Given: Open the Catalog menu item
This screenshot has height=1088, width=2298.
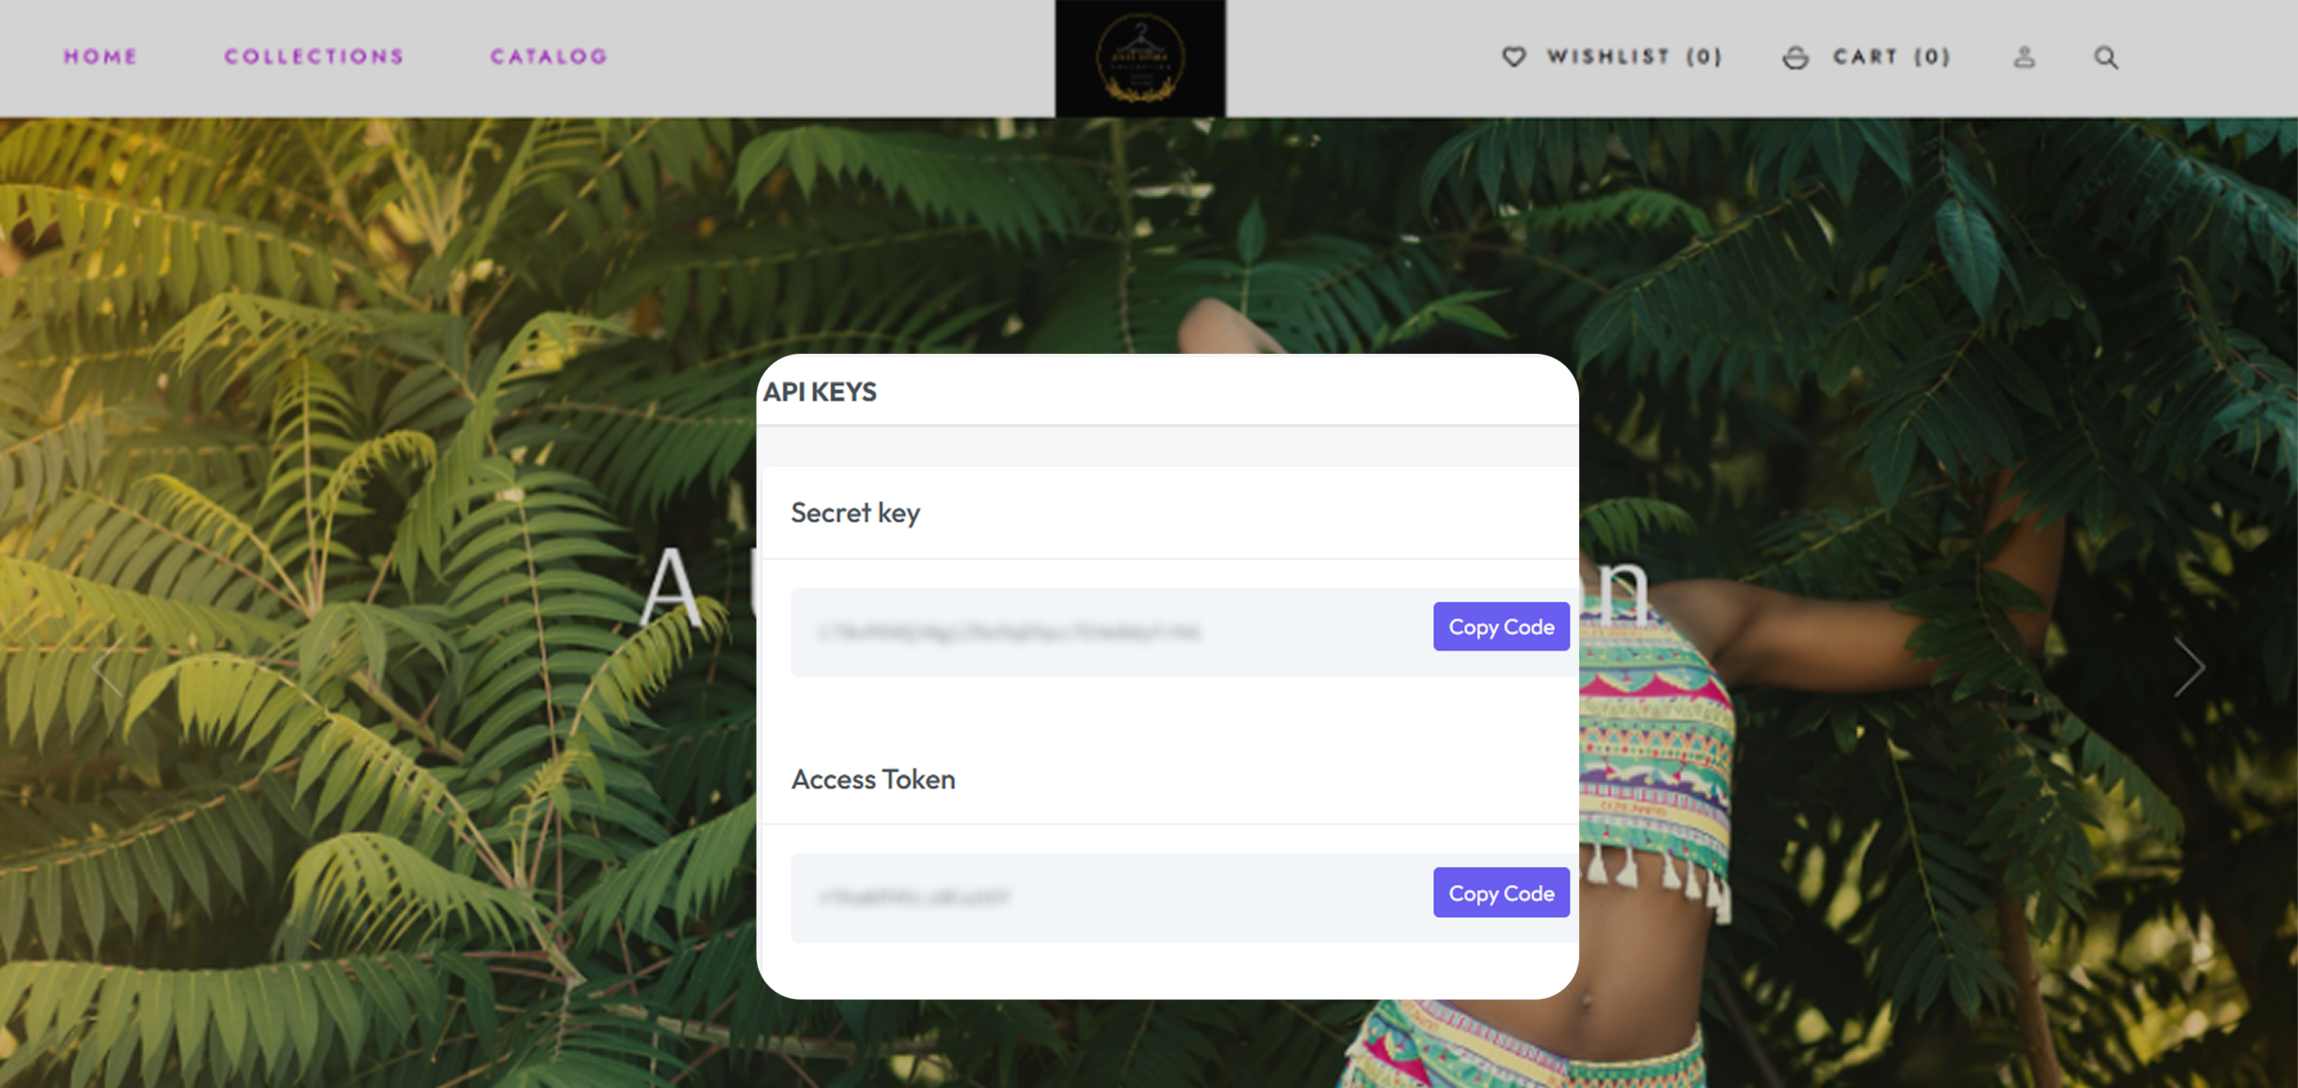Looking at the screenshot, I should tap(549, 57).
